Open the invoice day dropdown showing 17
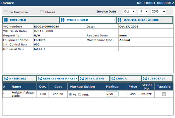The width and height of the screenshot is (175, 118). [x=143, y=11]
